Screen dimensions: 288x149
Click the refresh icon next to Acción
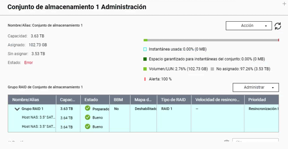click(278, 26)
